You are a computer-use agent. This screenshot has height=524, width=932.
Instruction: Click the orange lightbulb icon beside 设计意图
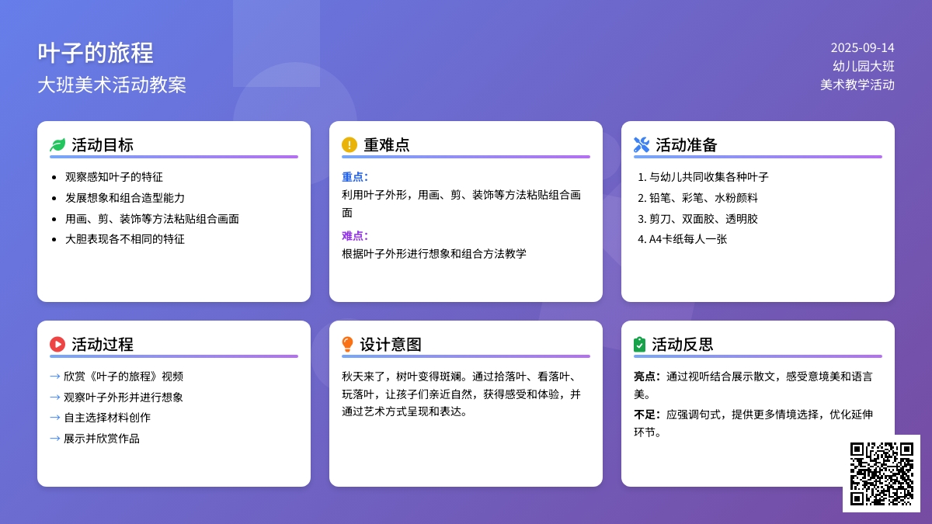348,345
